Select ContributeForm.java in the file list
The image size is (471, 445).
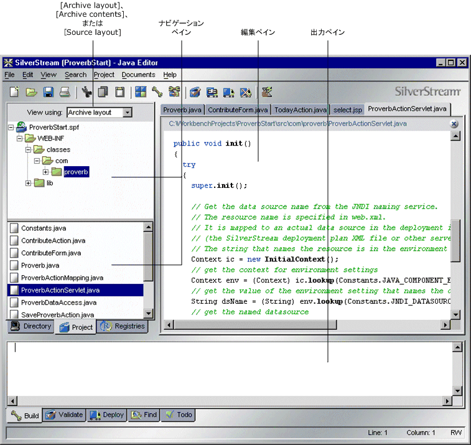[51, 253]
